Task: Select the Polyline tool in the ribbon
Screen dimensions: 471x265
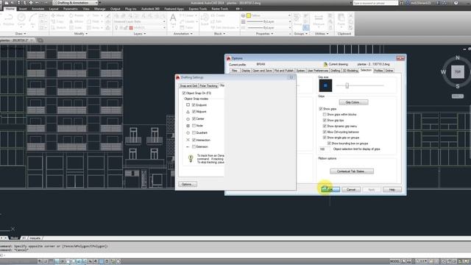Action: pyautogui.click(x=8, y=20)
